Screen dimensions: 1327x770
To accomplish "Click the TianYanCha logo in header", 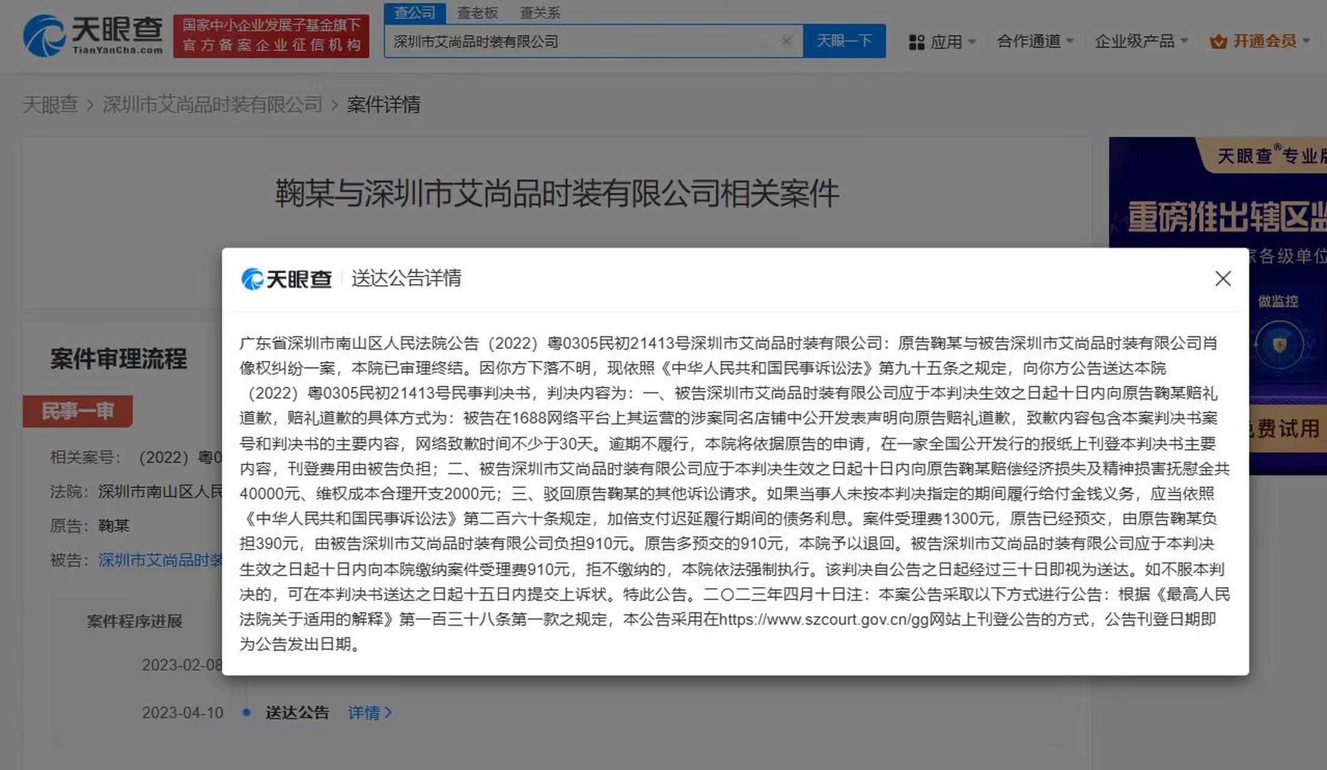I will coord(93,36).
